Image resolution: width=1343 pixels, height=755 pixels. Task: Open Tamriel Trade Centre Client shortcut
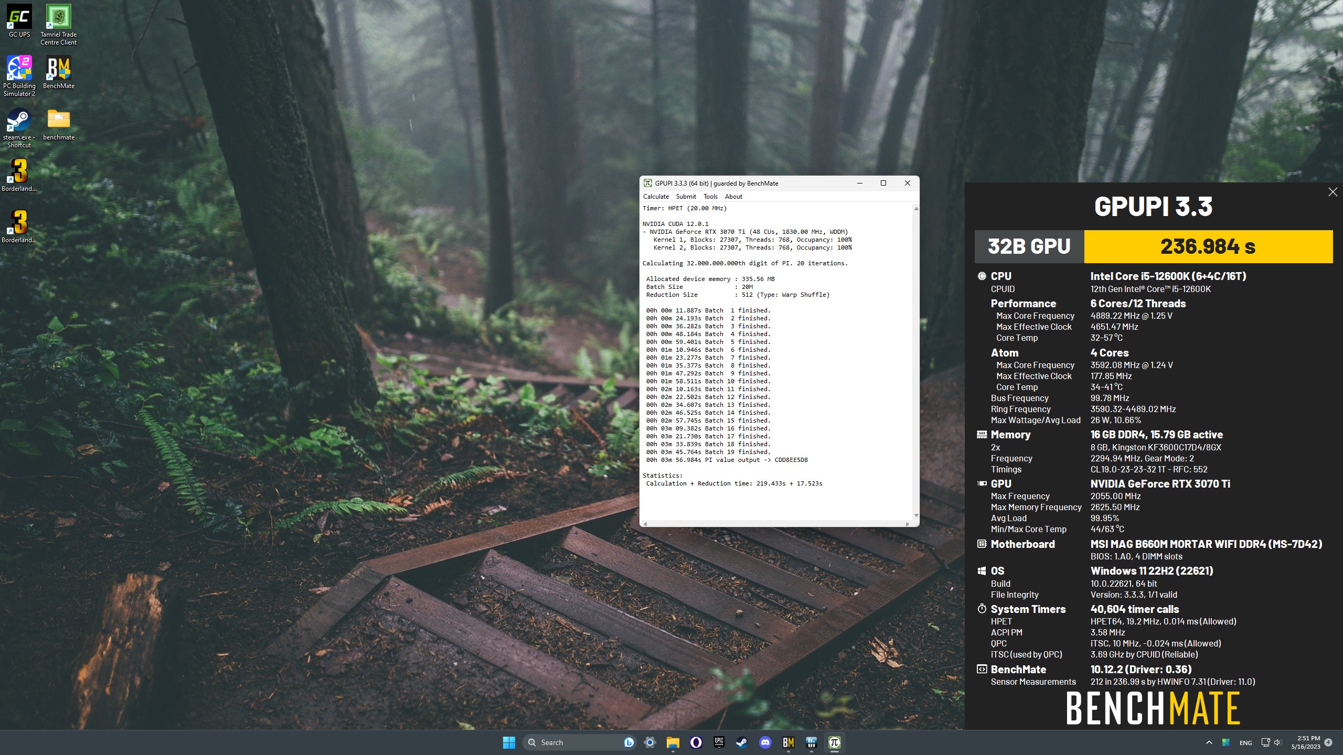coord(58,25)
